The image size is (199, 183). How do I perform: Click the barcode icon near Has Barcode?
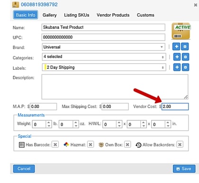(x=22, y=145)
